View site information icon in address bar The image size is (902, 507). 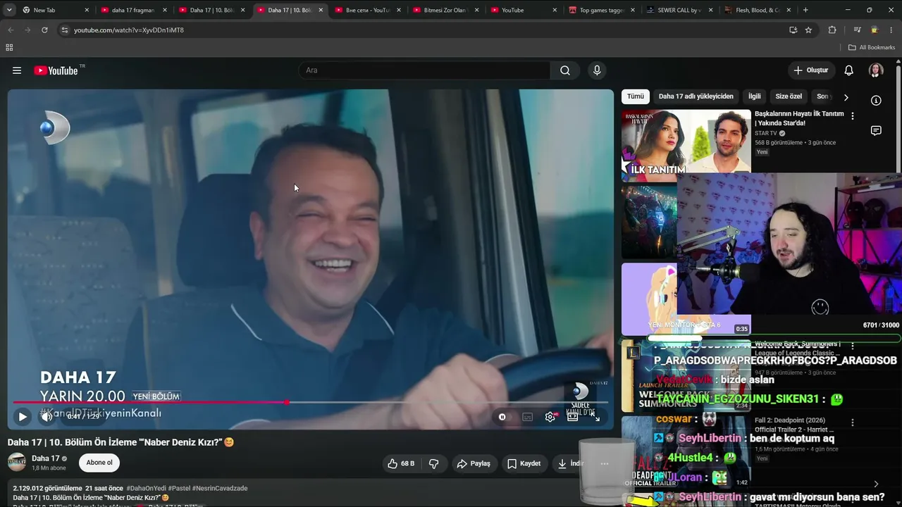pyautogui.click(x=65, y=30)
